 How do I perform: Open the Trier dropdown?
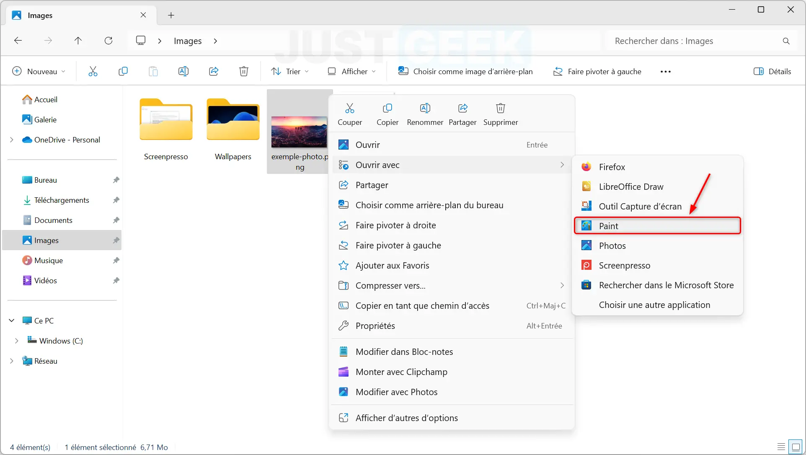tap(290, 71)
